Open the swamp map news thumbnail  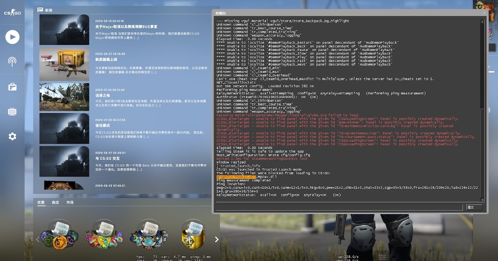[x=64, y=97]
